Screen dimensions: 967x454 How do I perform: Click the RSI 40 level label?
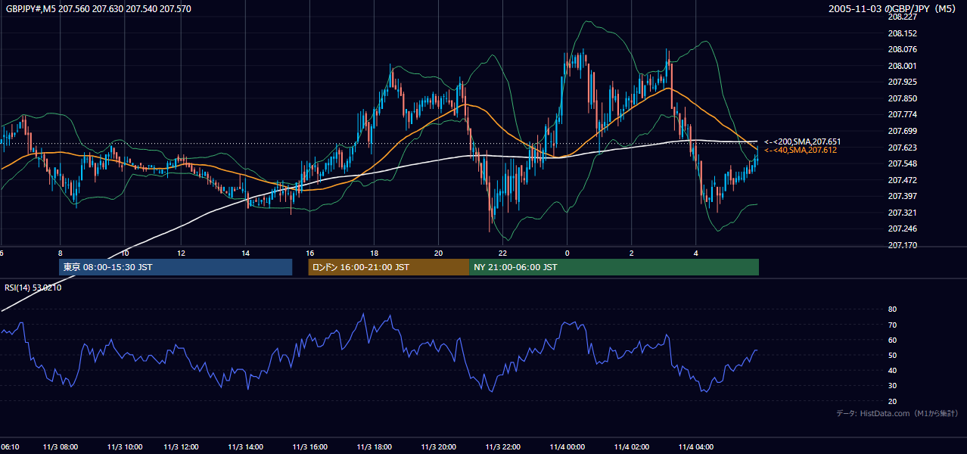pyautogui.click(x=892, y=370)
